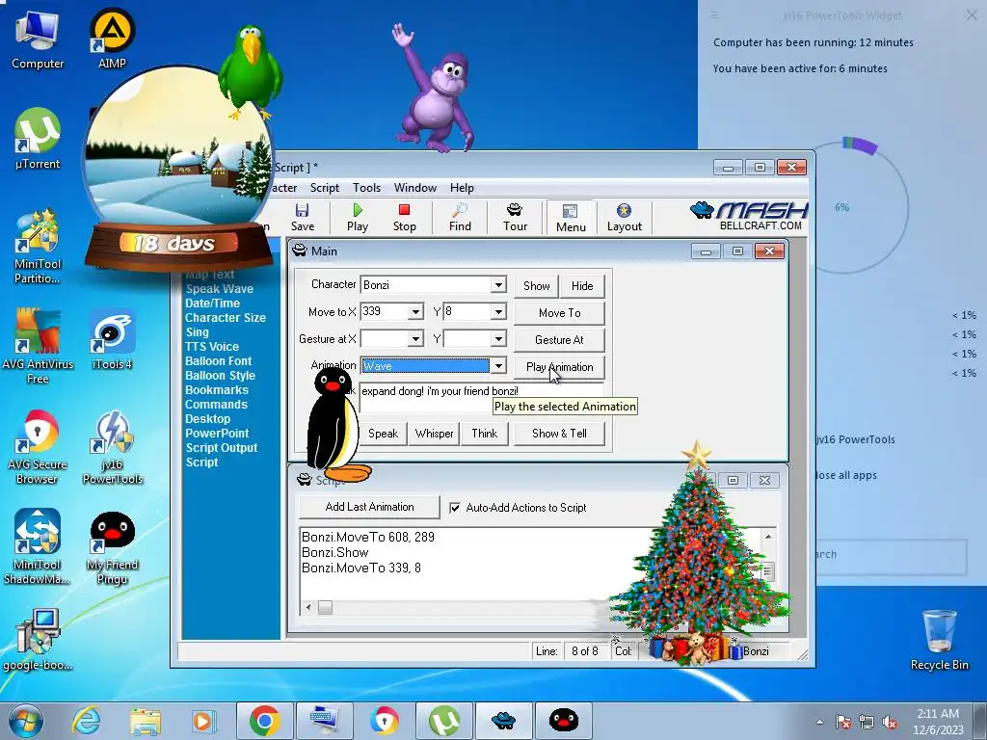Open the Help menu
The width and height of the screenshot is (987, 740).
point(462,188)
